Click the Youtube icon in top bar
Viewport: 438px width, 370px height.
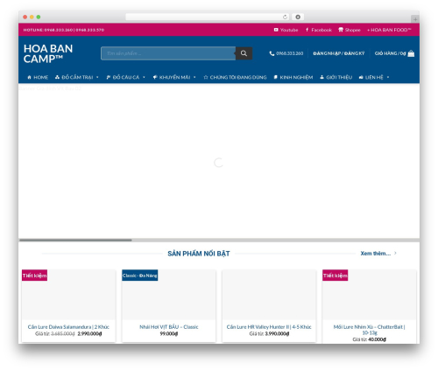[276, 30]
